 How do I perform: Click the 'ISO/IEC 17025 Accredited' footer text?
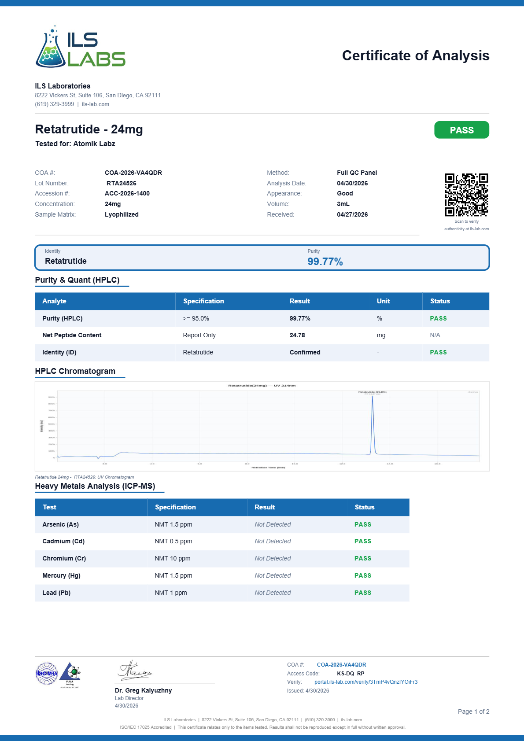click(146, 727)
